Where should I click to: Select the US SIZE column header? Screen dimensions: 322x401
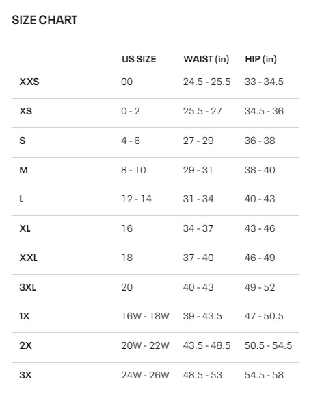pos(139,59)
